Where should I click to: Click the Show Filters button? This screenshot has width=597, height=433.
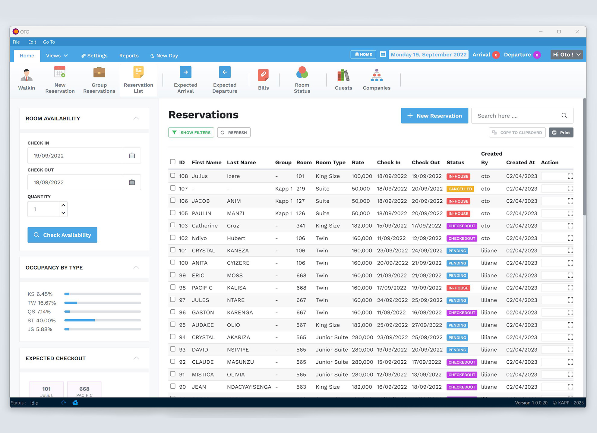[x=191, y=132]
